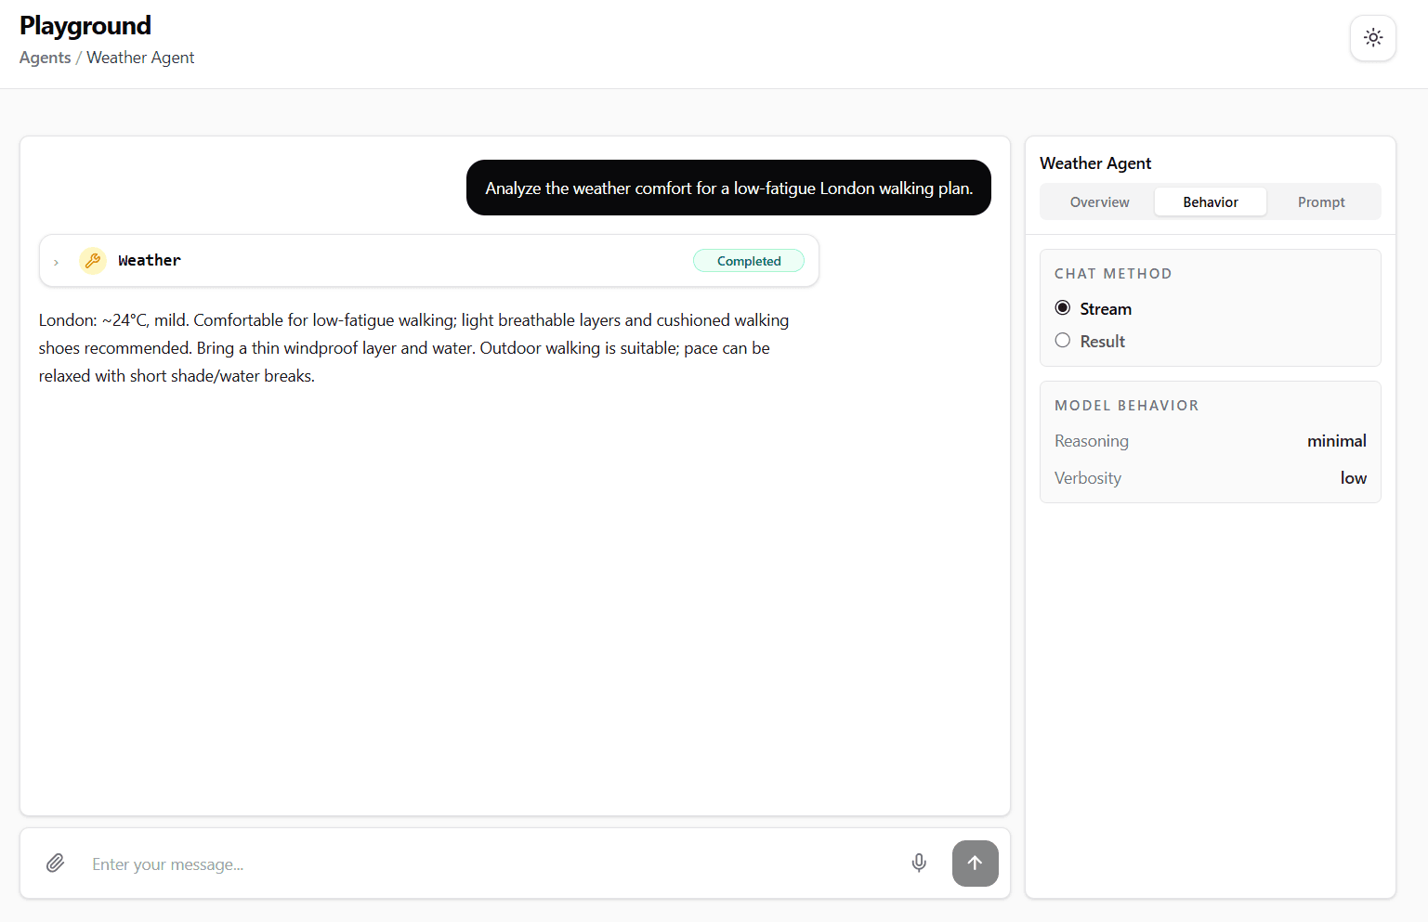Click the CHAT METHOD section heading
The height and width of the screenshot is (922, 1428).
click(x=1113, y=274)
